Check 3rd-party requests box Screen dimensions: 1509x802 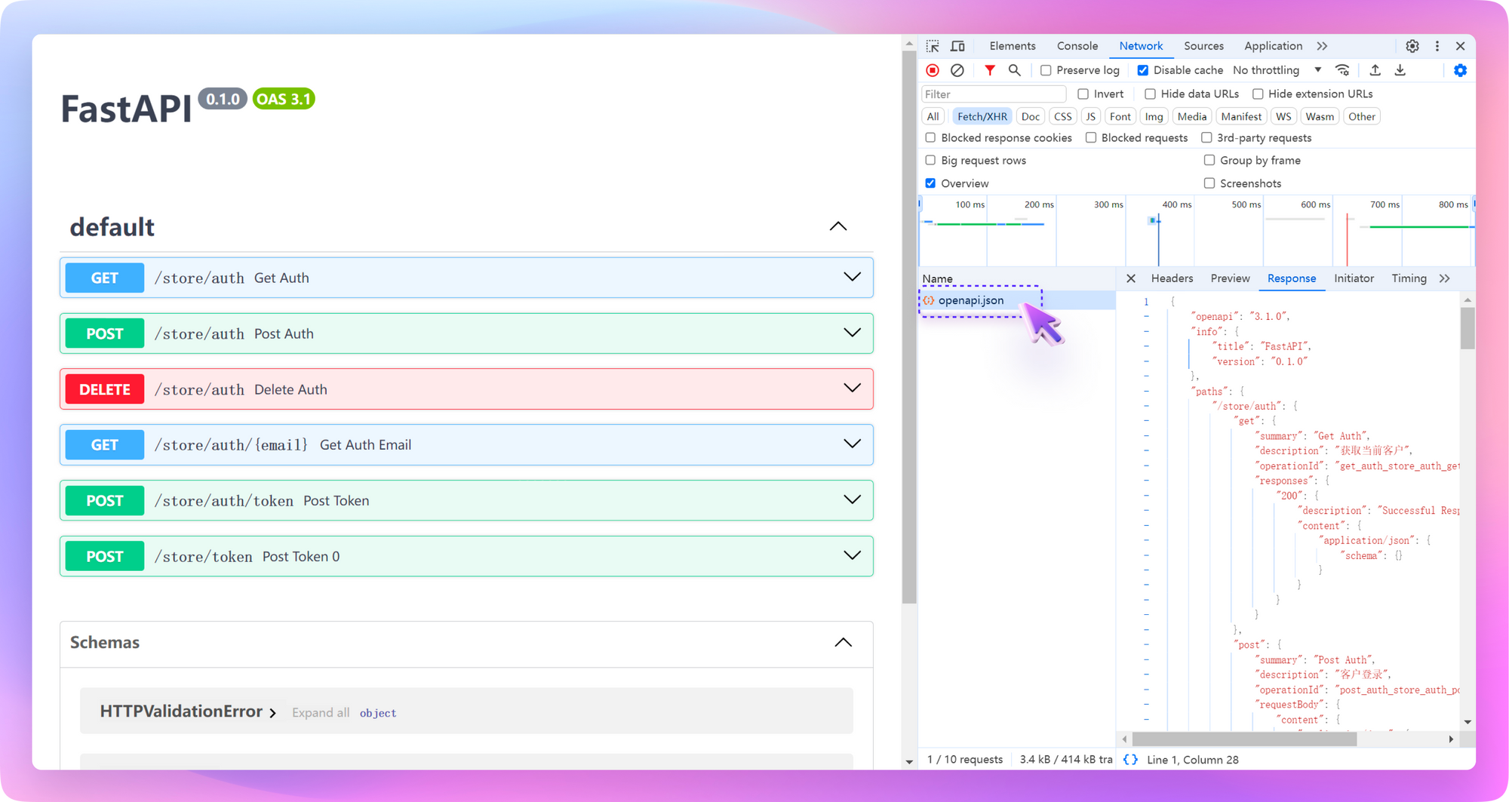(1206, 138)
